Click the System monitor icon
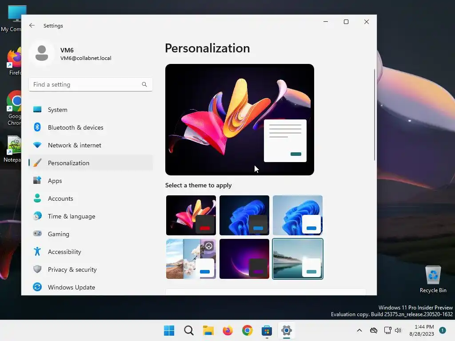455x341 pixels. tap(37, 109)
